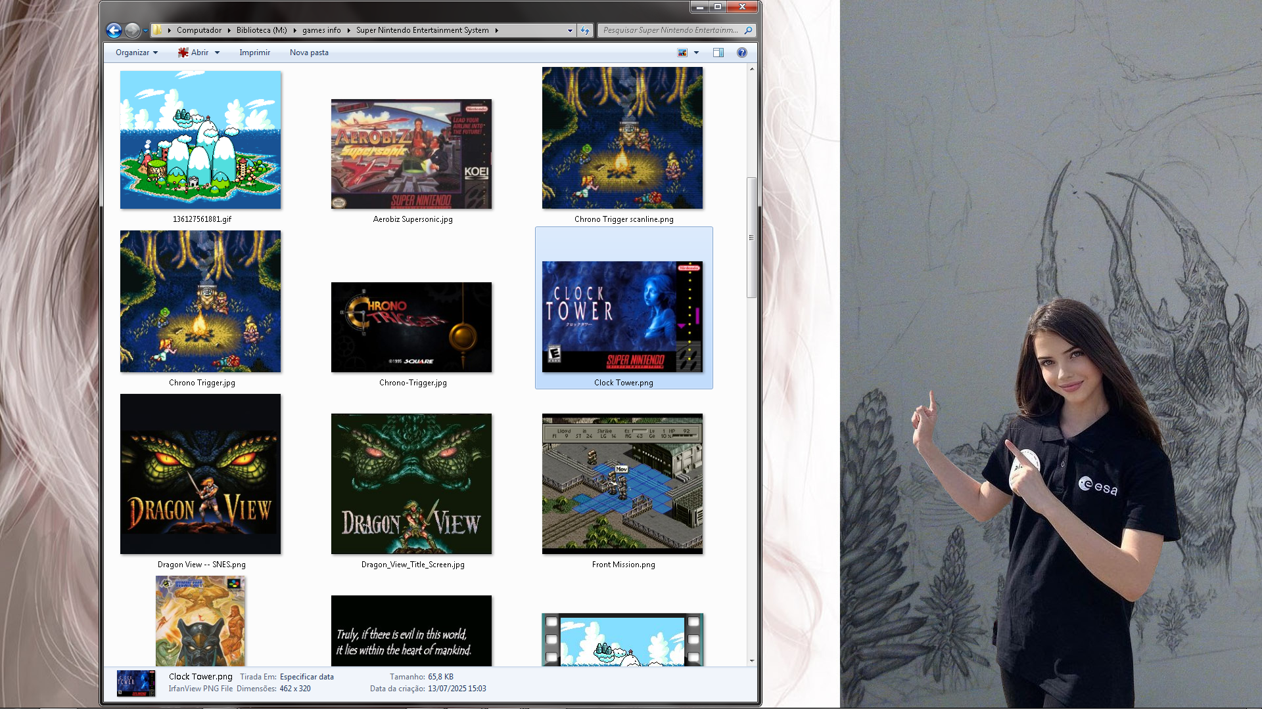Image resolution: width=1262 pixels, height=709 pixels.
Task: Select games info breadcrumb segment
Action: (321, 30)
